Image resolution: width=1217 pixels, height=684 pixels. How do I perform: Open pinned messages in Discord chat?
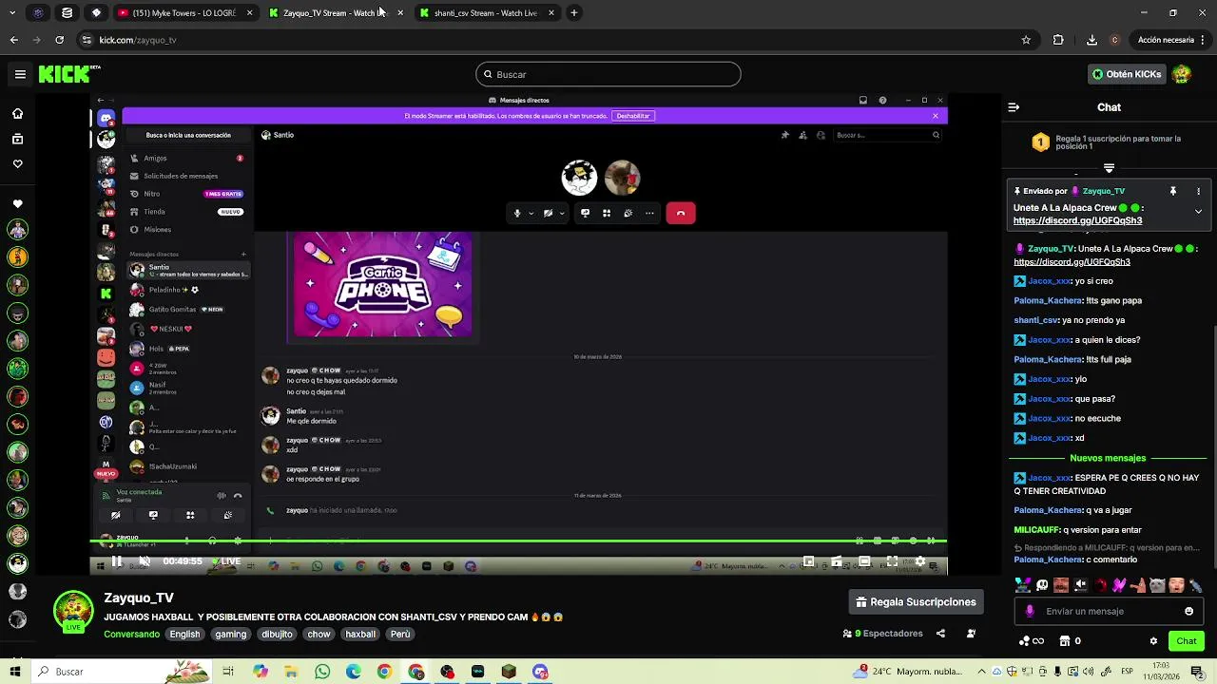[x=784, y=135]
